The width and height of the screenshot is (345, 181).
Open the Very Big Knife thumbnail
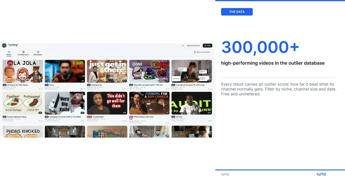click(x=65, y=103)
